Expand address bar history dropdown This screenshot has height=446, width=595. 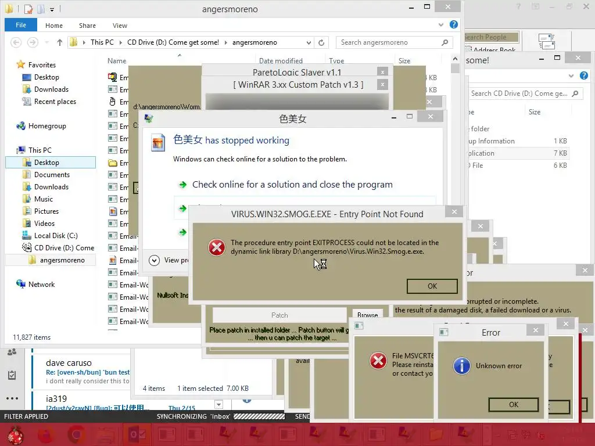309,42
